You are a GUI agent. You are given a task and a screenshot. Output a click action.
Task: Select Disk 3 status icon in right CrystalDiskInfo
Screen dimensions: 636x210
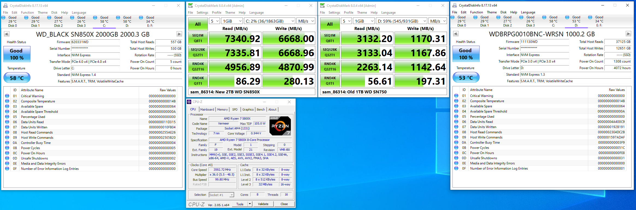[522, 17]
